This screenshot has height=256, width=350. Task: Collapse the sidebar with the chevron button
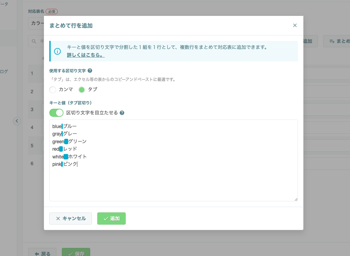pyautogui.click(x=17, y=121)
